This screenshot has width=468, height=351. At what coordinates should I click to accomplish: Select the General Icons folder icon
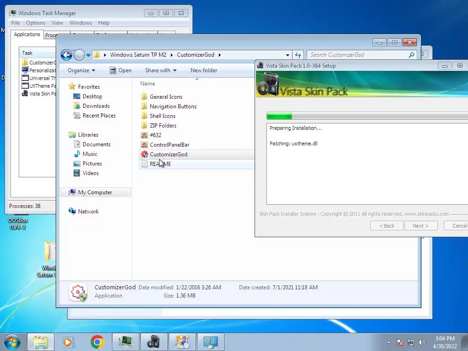(x=144, y=97)
